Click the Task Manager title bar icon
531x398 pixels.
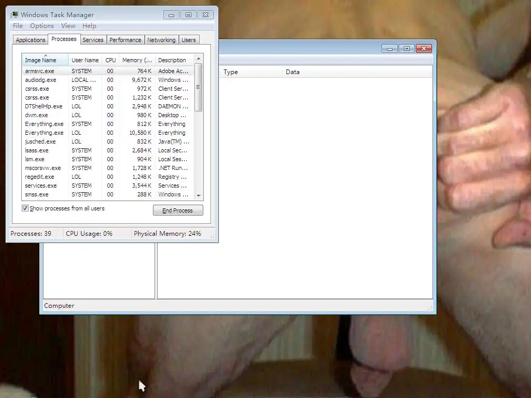14,15
